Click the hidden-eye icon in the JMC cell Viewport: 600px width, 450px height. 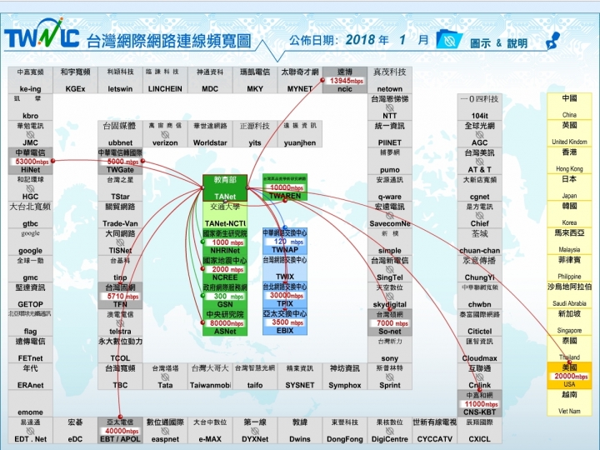30,134
